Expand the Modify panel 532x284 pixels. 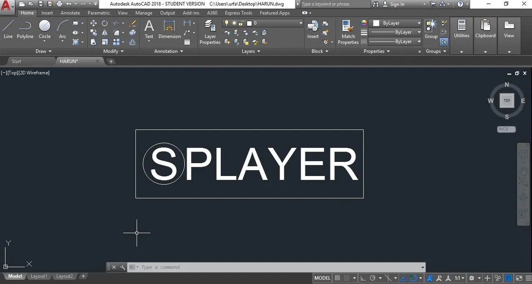tap(113, 51)
